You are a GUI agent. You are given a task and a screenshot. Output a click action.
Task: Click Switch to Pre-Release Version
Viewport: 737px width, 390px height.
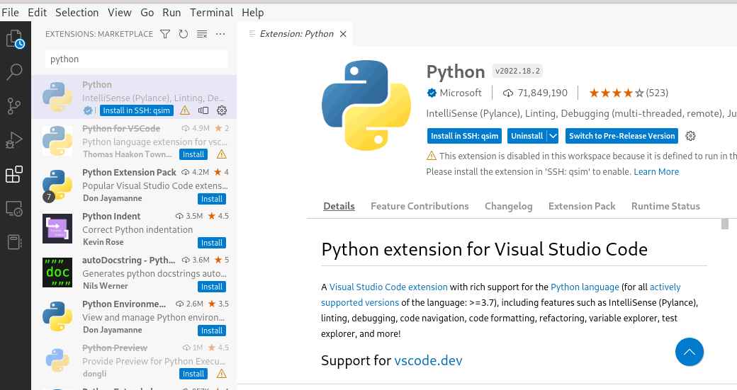point(622,136)
